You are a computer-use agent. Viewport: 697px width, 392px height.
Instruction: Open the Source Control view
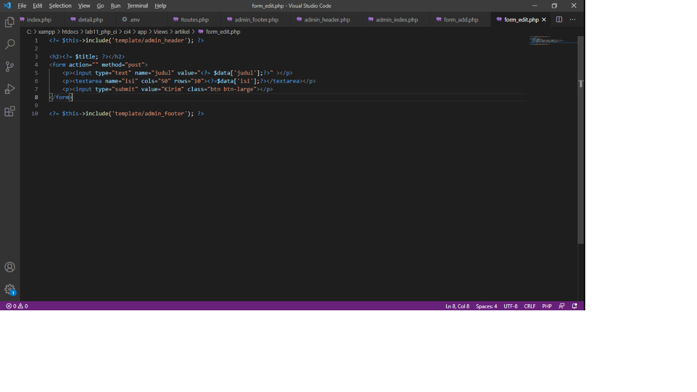pyautogui.click(x=10, y=66)
